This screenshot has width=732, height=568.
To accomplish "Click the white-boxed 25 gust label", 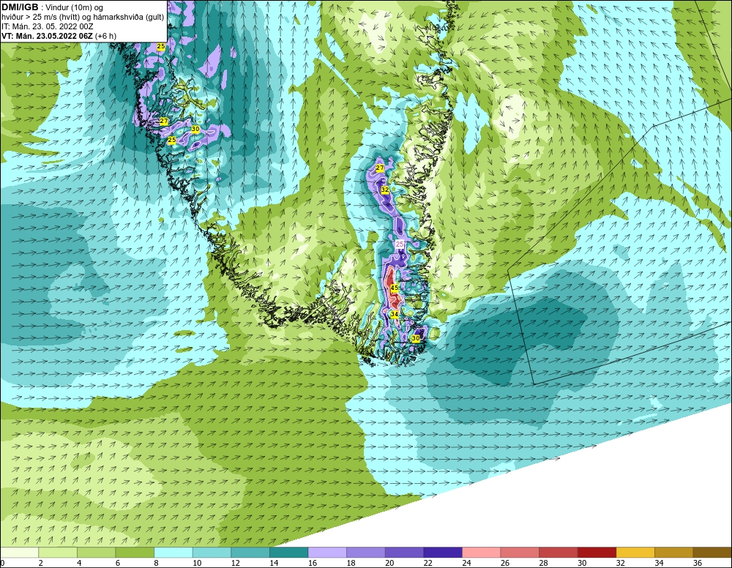I will (400, 244).
